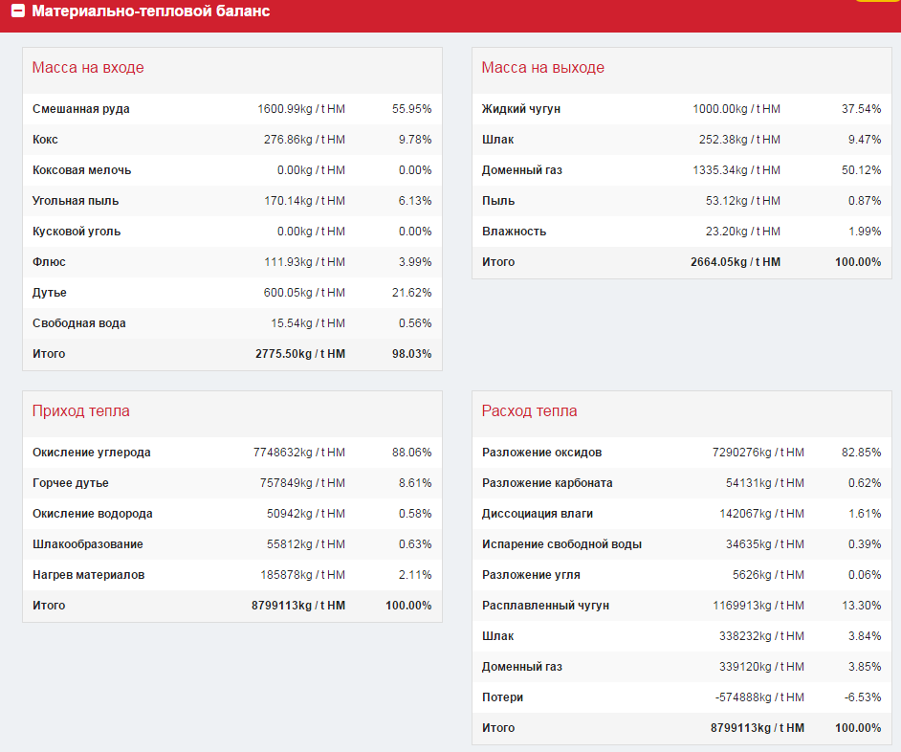Select the Флюс row label
The image size is (901, 752).
point(49,262)
